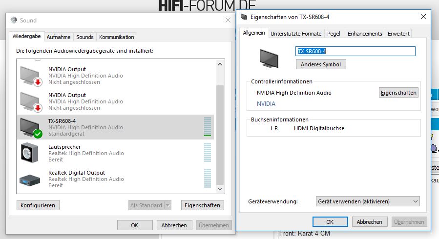Close the Sound dialog

coord(228,20)
